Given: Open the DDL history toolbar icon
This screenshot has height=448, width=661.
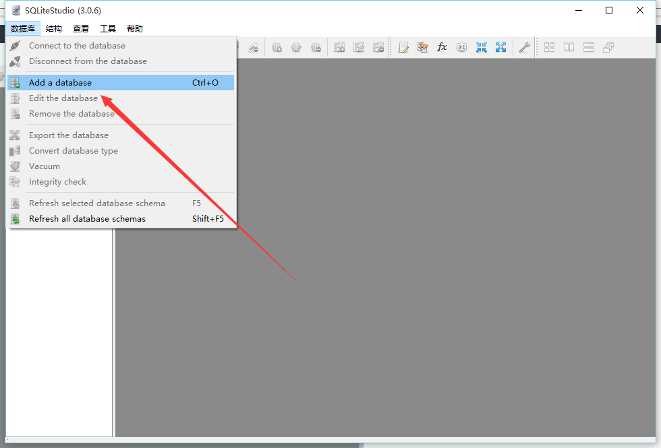Looking at the screenshot, I should (x=423, y=47).
